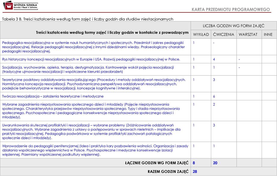Click ĆWICZENIA value 1 in Socjalizacja row
The image size is (277, 176).
[x=214, y=67]
